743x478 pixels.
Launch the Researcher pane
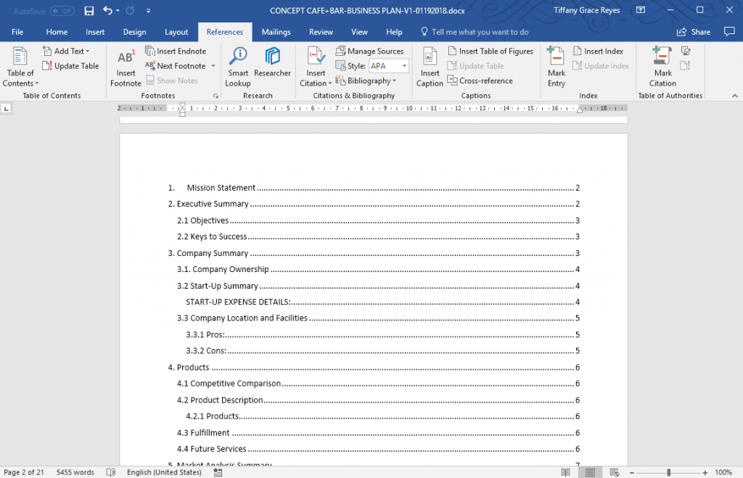(272, 65)
